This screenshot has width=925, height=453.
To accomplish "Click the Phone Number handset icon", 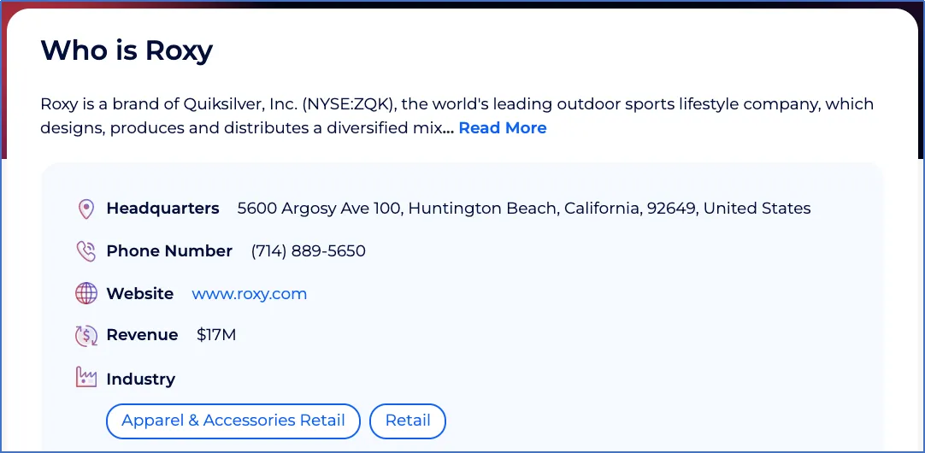I will click(86, 251).
